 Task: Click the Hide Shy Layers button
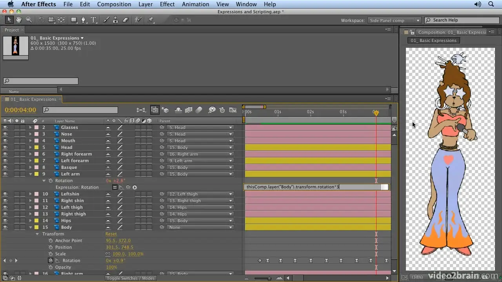(178, 110)
